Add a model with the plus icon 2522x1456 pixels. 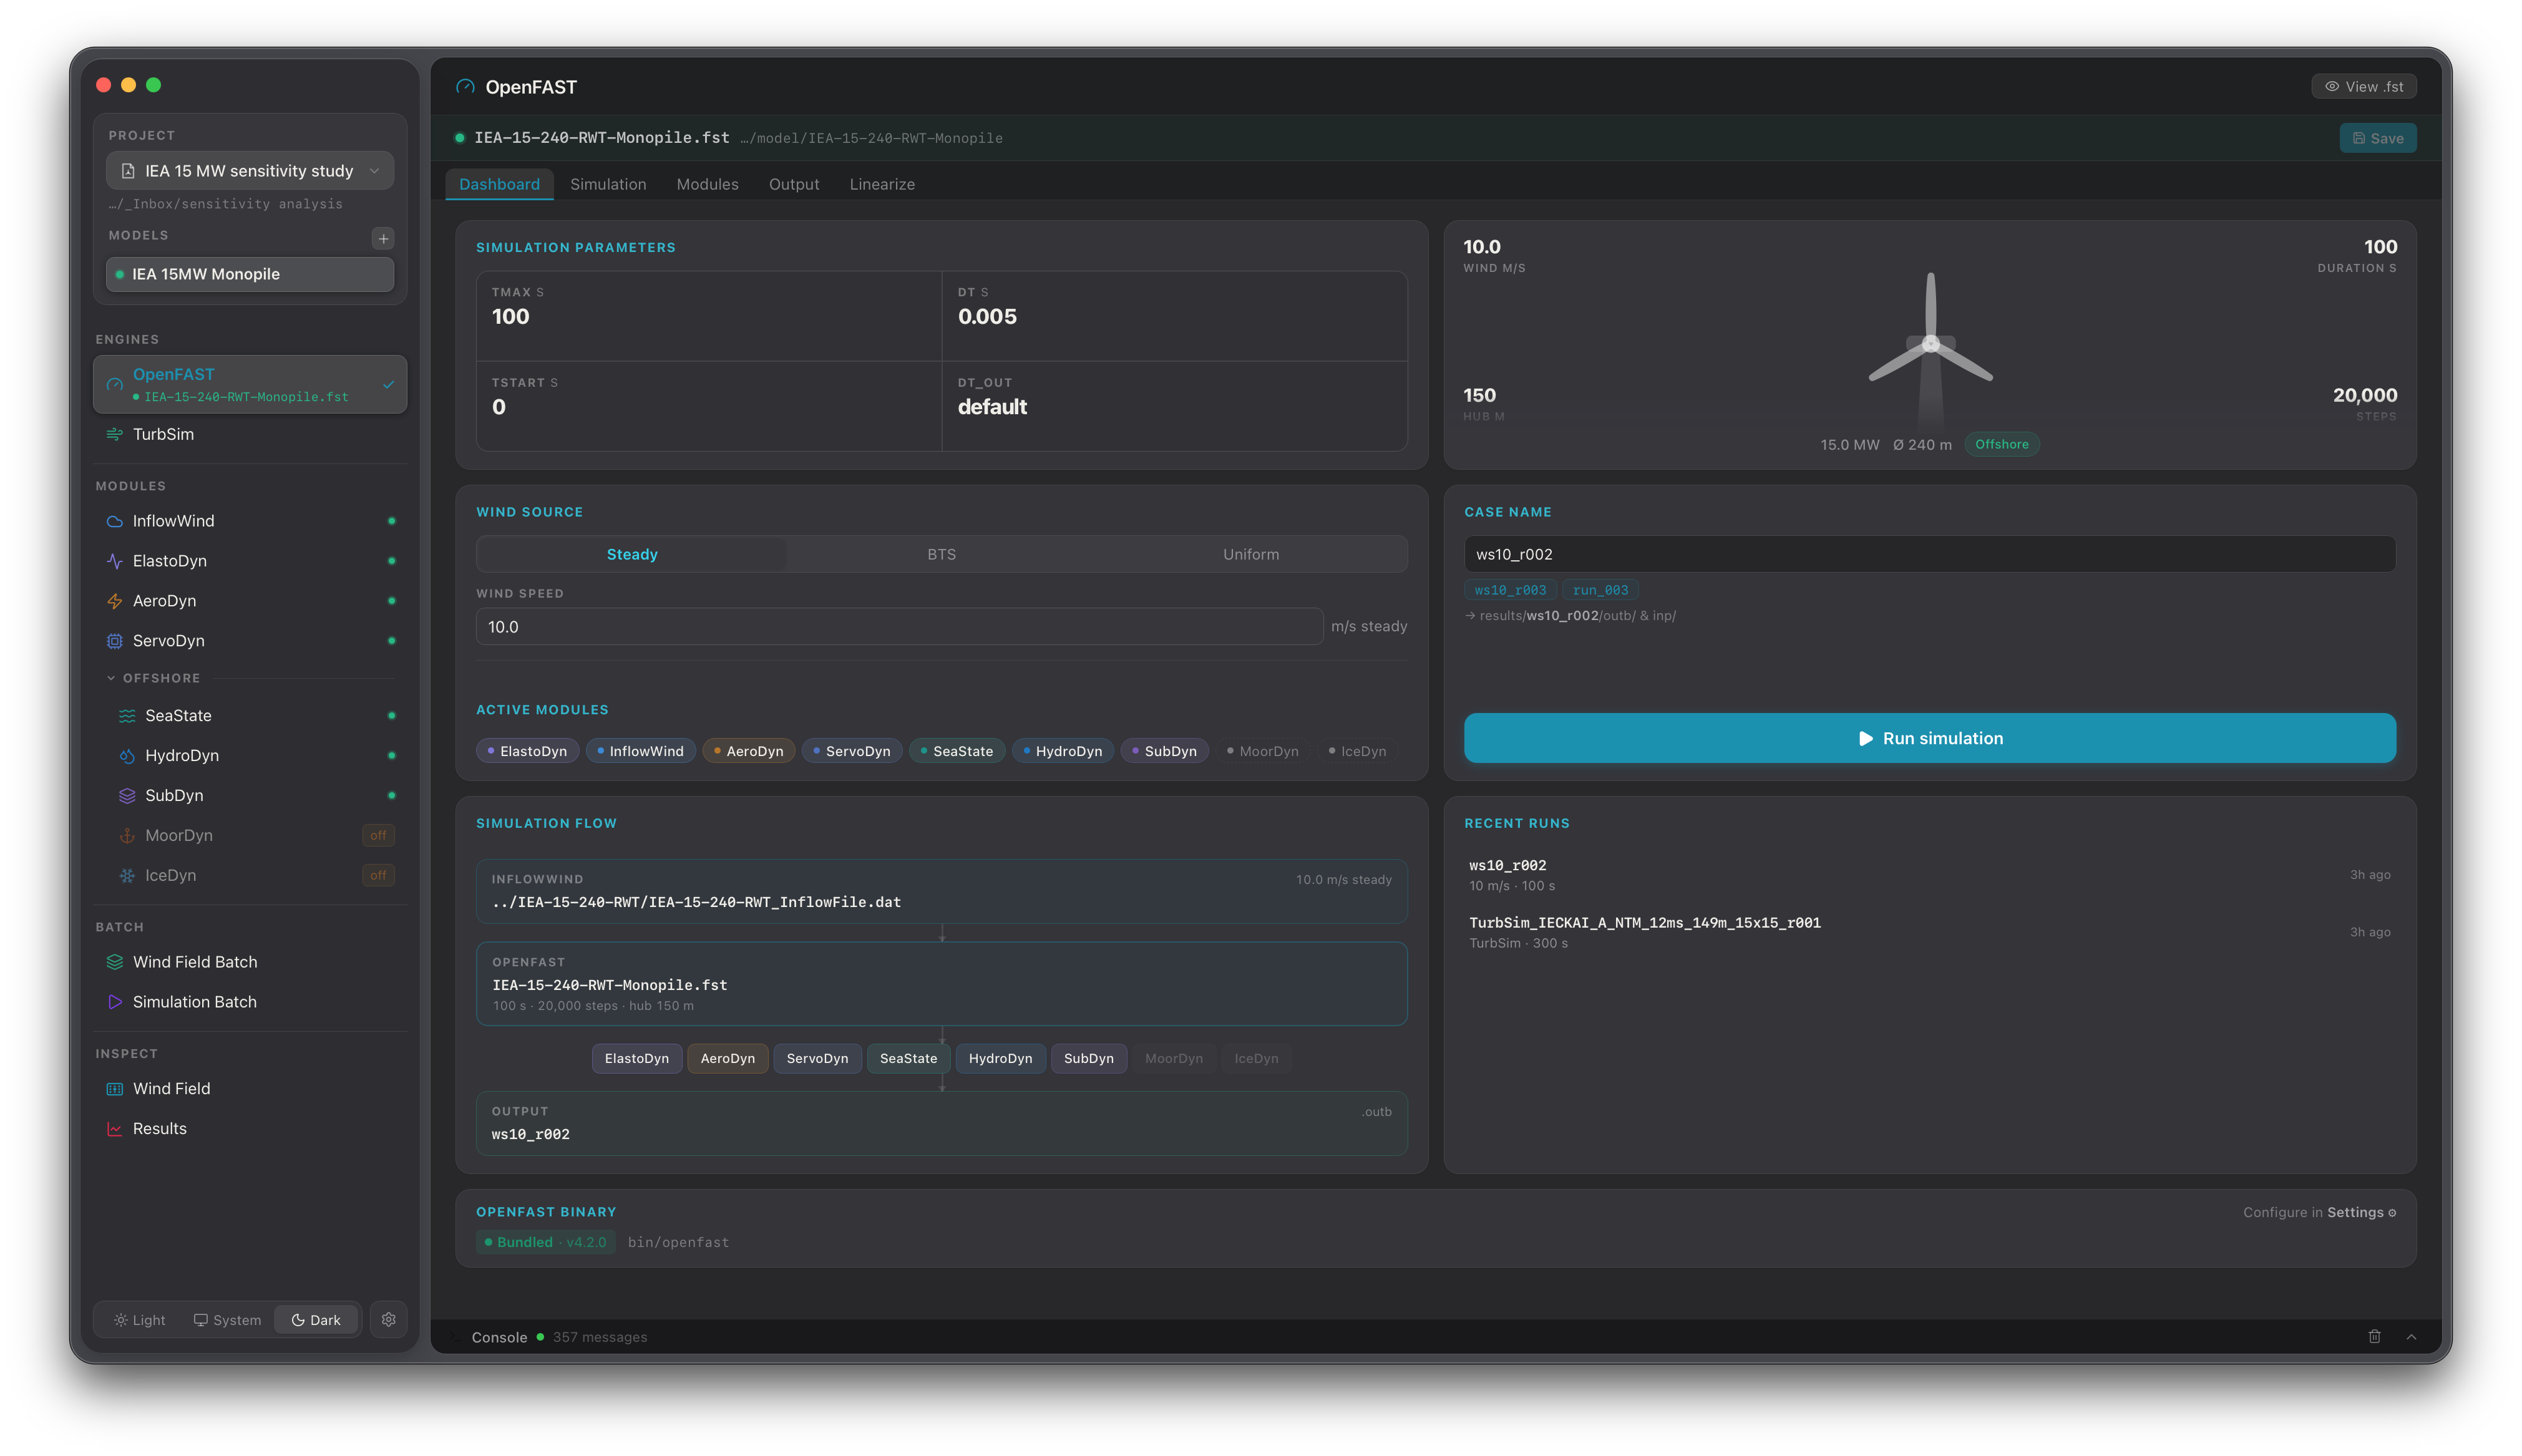[x=383, y=238]
